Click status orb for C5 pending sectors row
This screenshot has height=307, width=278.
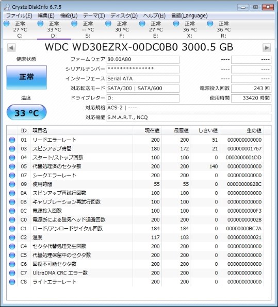coord(12,255)
